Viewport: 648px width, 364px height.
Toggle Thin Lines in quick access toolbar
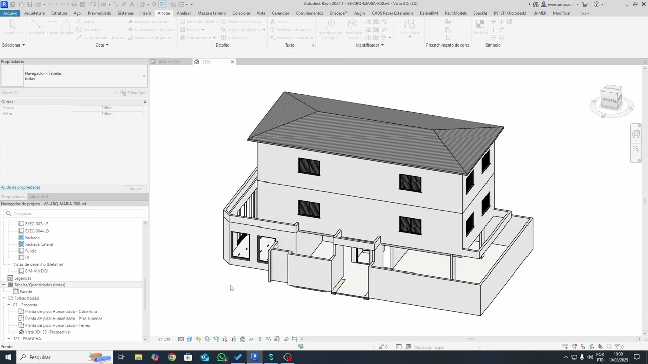tap(162, 4)
